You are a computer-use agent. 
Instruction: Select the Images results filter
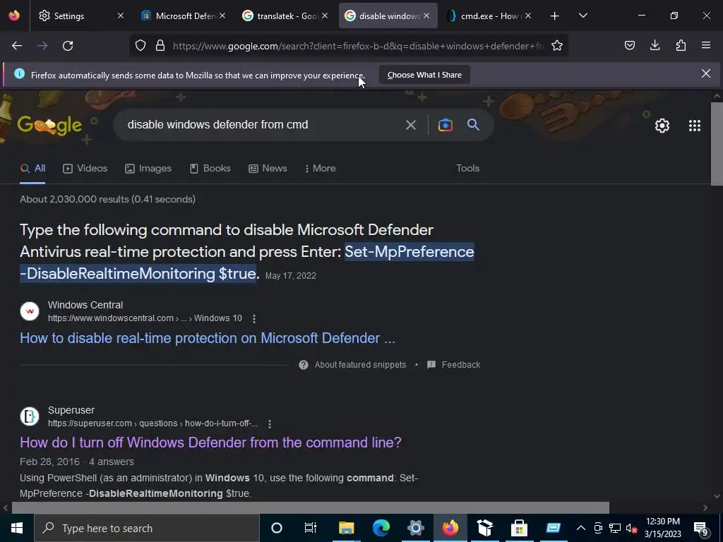click(148, 168)
